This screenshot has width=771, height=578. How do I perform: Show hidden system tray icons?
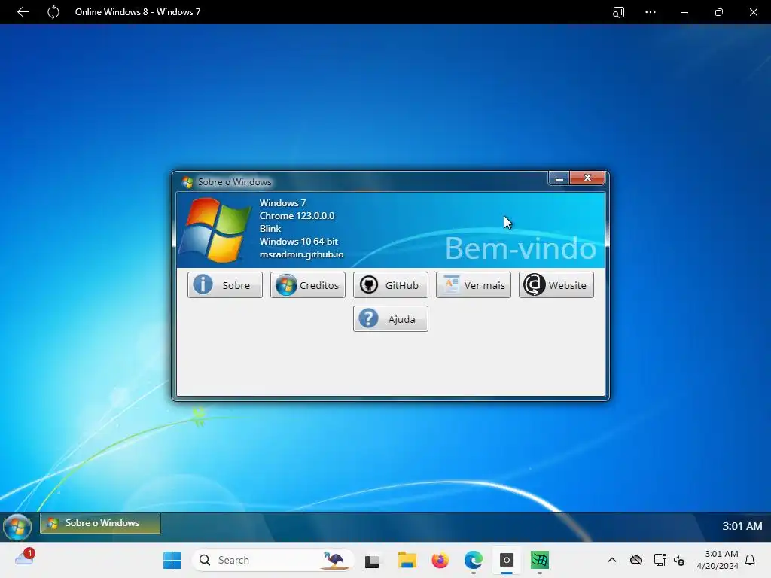(x=612, y=560)
